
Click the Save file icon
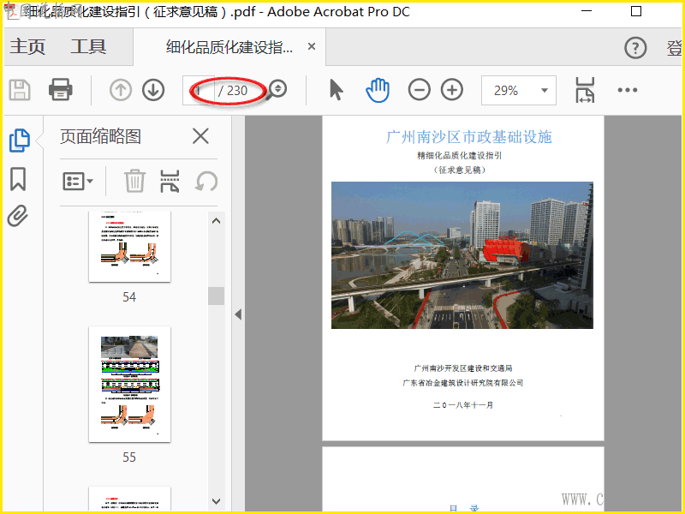click(20, 91)
